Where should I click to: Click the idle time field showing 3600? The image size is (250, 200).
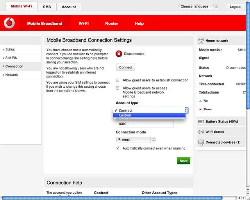[x=145, y=124]
